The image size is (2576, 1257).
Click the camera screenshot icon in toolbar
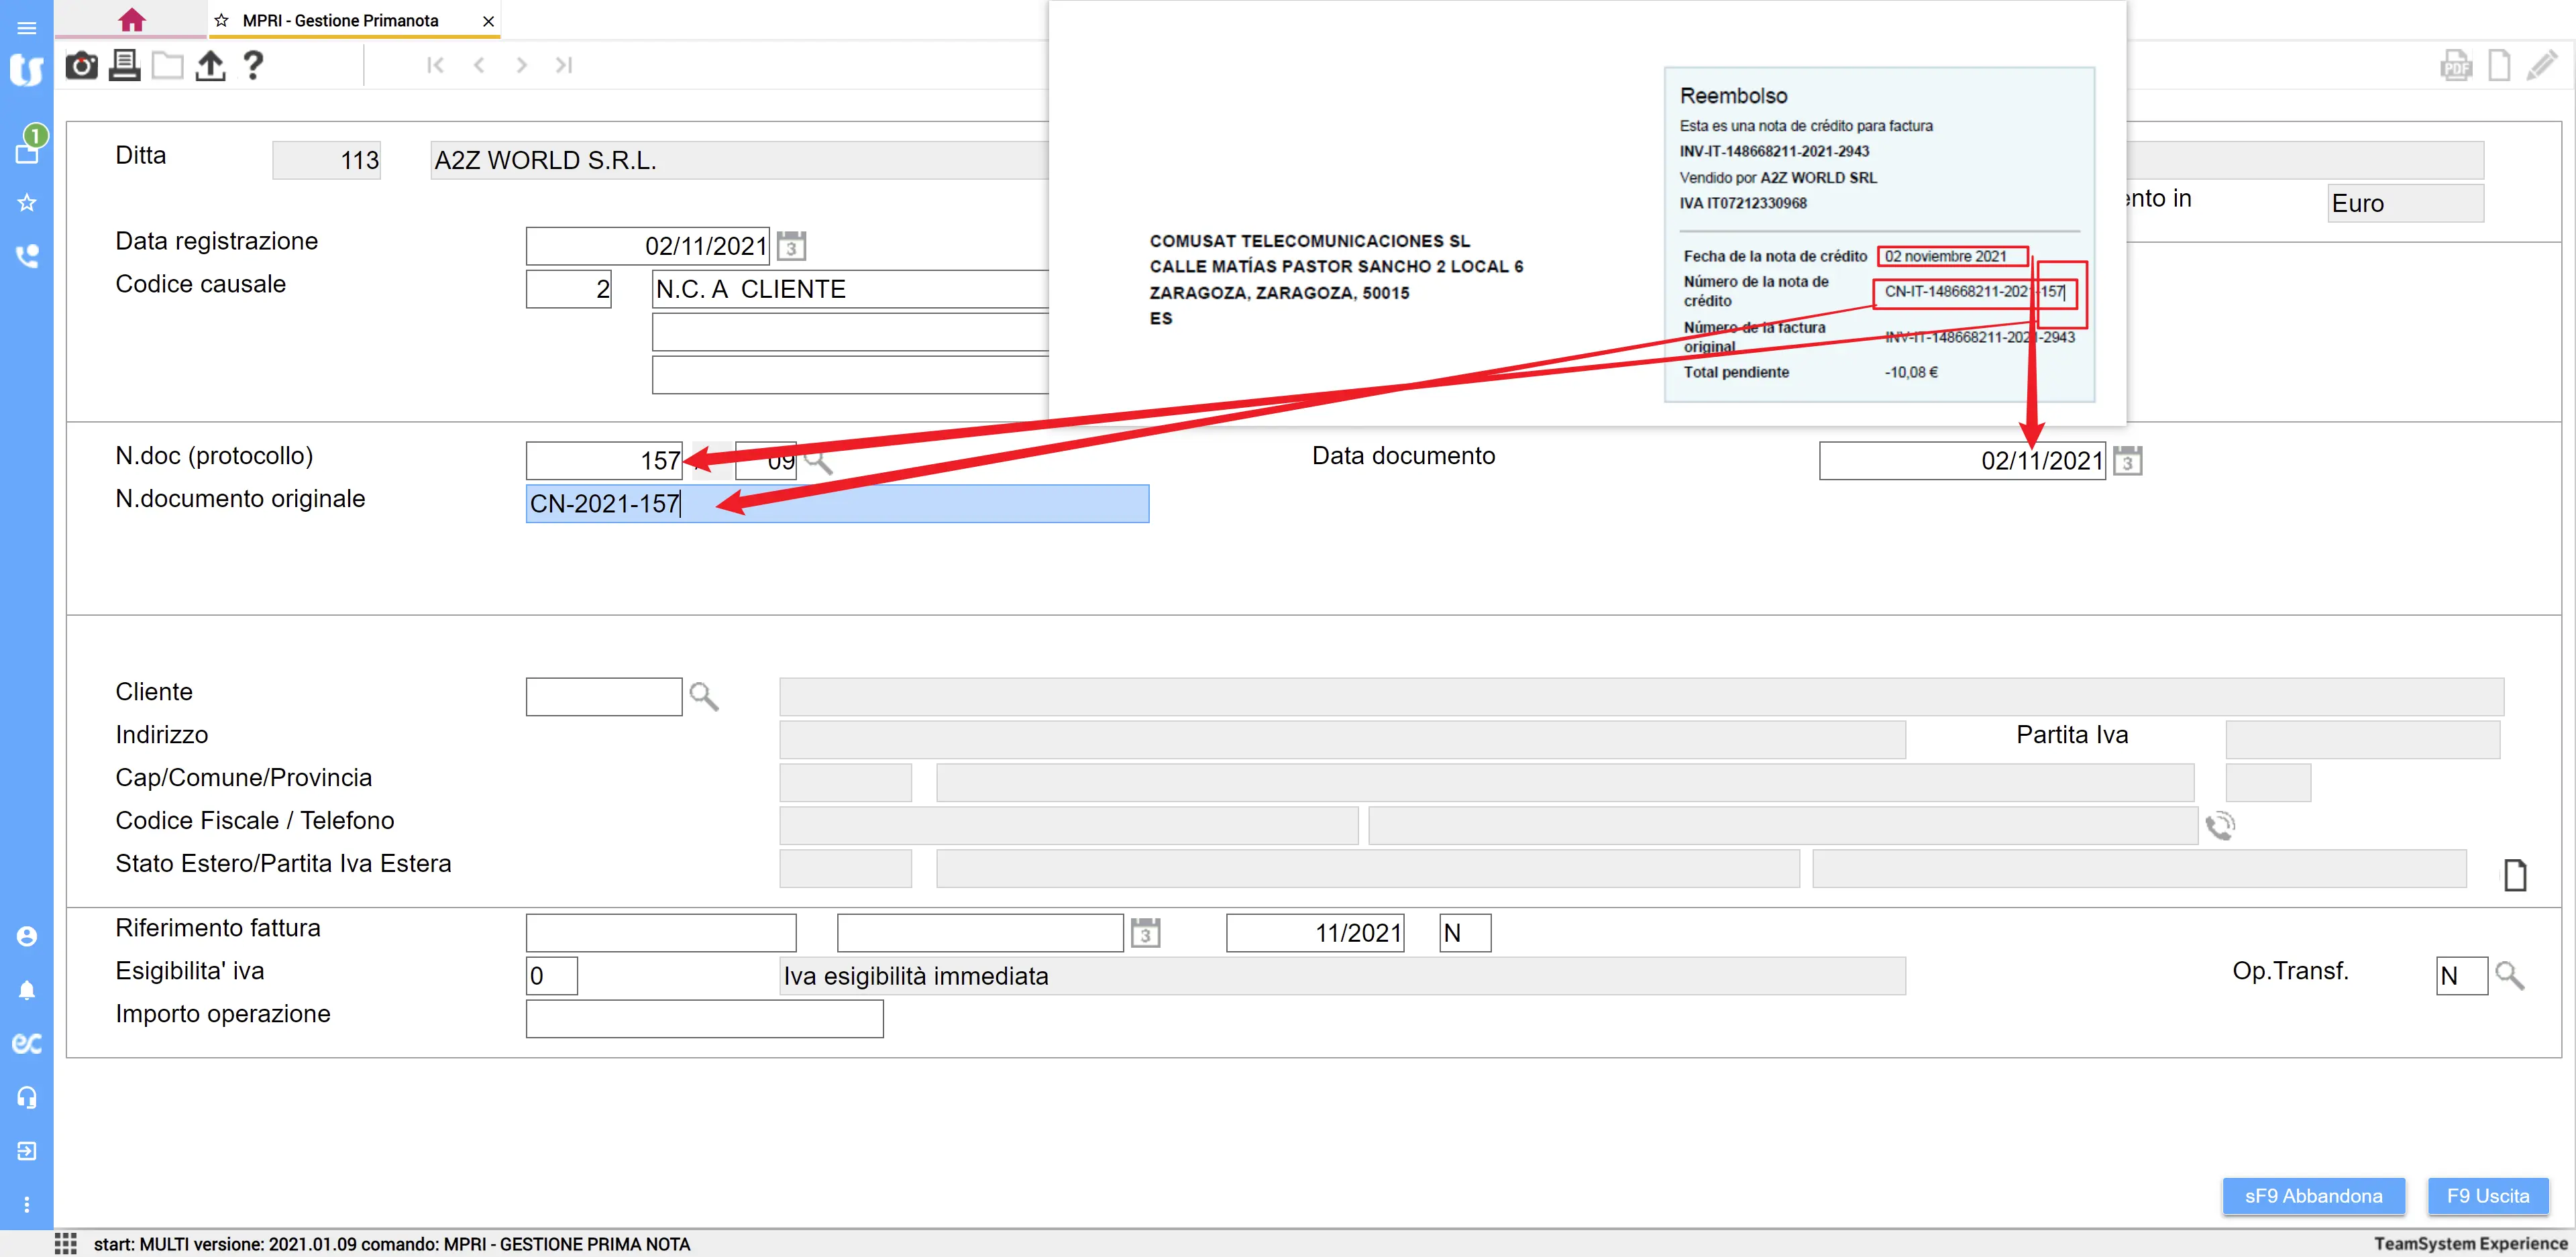pos(81,66)
